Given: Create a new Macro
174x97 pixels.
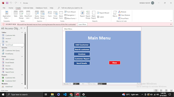Looking at the screenshot, I should click(x=115, y=14).
